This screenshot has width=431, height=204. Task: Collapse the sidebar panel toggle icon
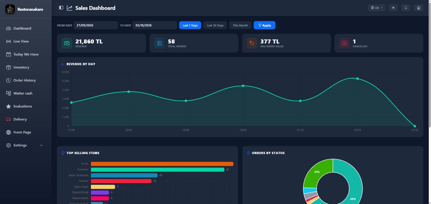pyautogui.click(x=61, y=8)
